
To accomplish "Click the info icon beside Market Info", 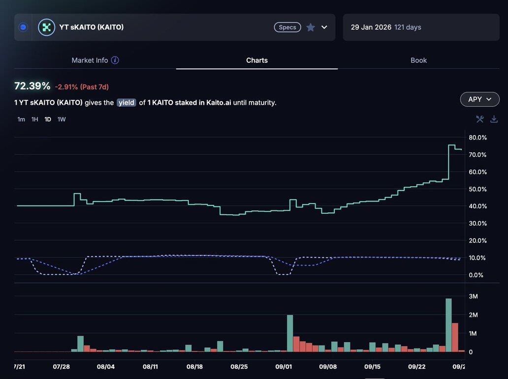I will (x=115, y=60).
